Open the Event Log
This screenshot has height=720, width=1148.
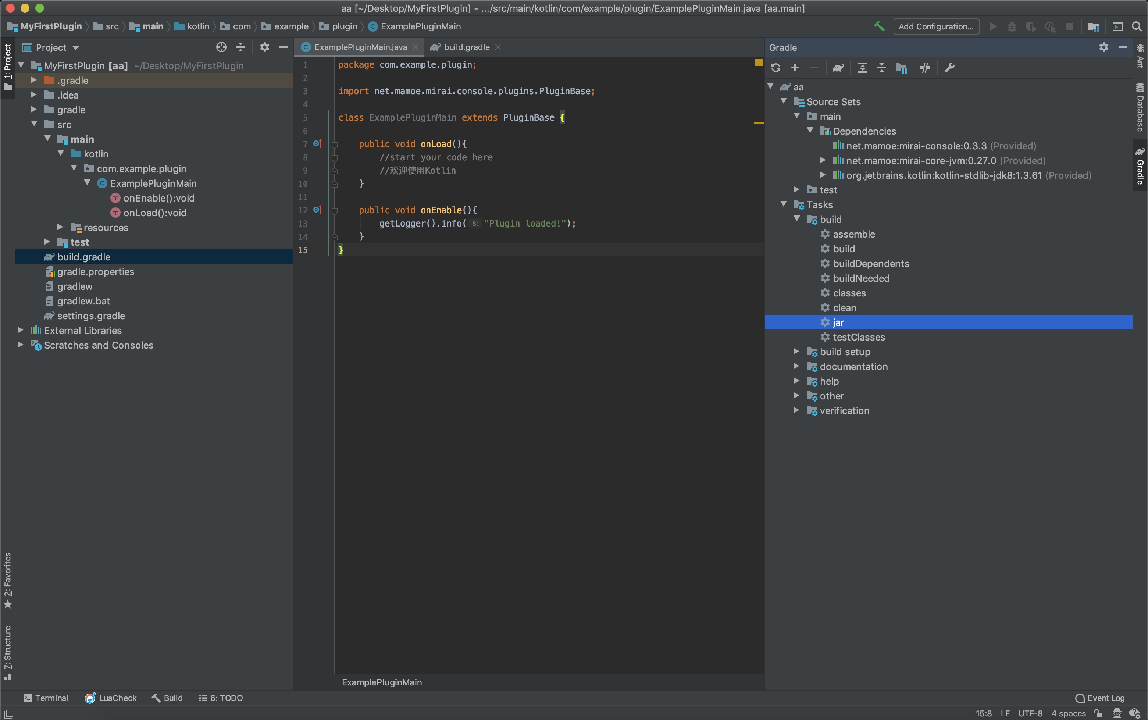tap(1101, 698)
